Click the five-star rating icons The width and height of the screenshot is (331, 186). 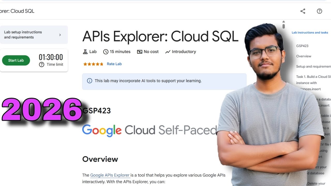[x=93, y=64]
